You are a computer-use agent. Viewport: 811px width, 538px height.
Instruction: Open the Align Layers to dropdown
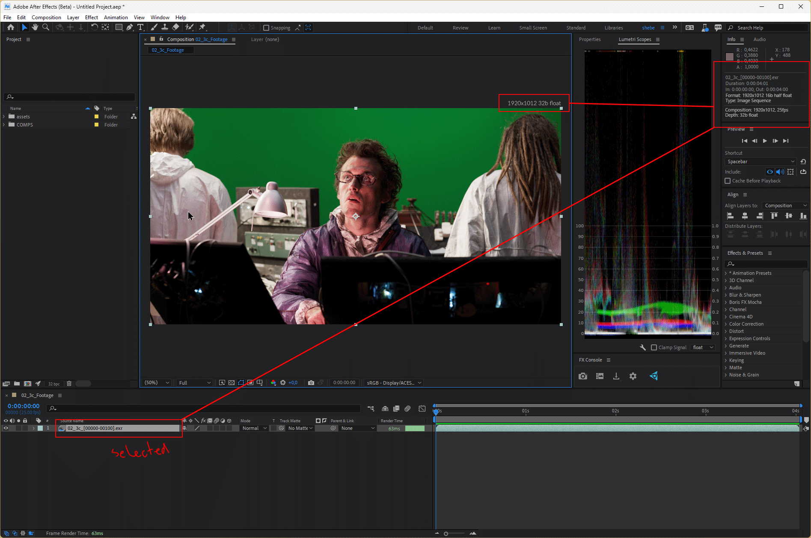[785, 206]
